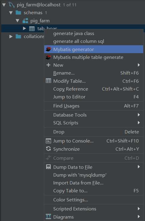The height and width of the screenshot is (221, 145).
Task: Click the pig_farm schema icon
Action: click(x=25, y=21)
